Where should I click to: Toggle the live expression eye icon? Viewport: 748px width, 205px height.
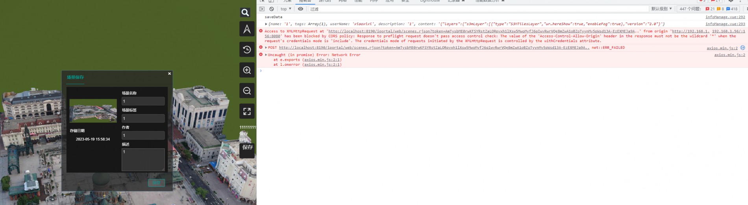point(301,9)
